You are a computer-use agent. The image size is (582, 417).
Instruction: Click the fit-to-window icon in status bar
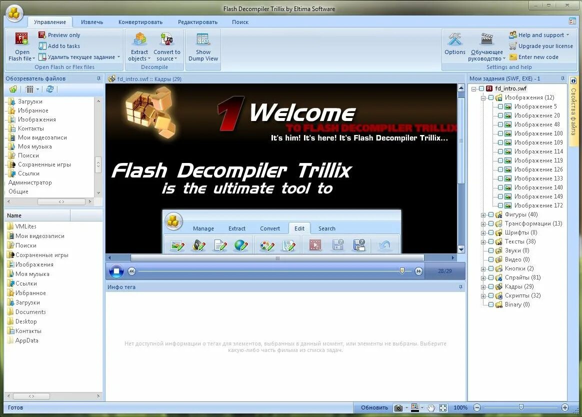pos(443,407)
